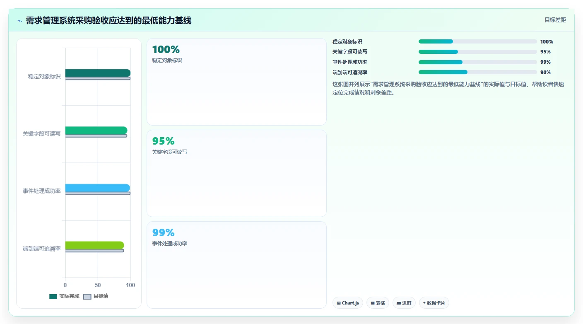The width and height of the screenshot is (583, 324).
Task: Open the 95% 关键字段可读写 data card
Action: [x=236, y=173]
